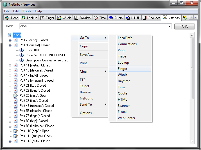Viewport: 201px width, 150px height.
Task: Select Save As... in the context menu
Action: coord(87,55)
